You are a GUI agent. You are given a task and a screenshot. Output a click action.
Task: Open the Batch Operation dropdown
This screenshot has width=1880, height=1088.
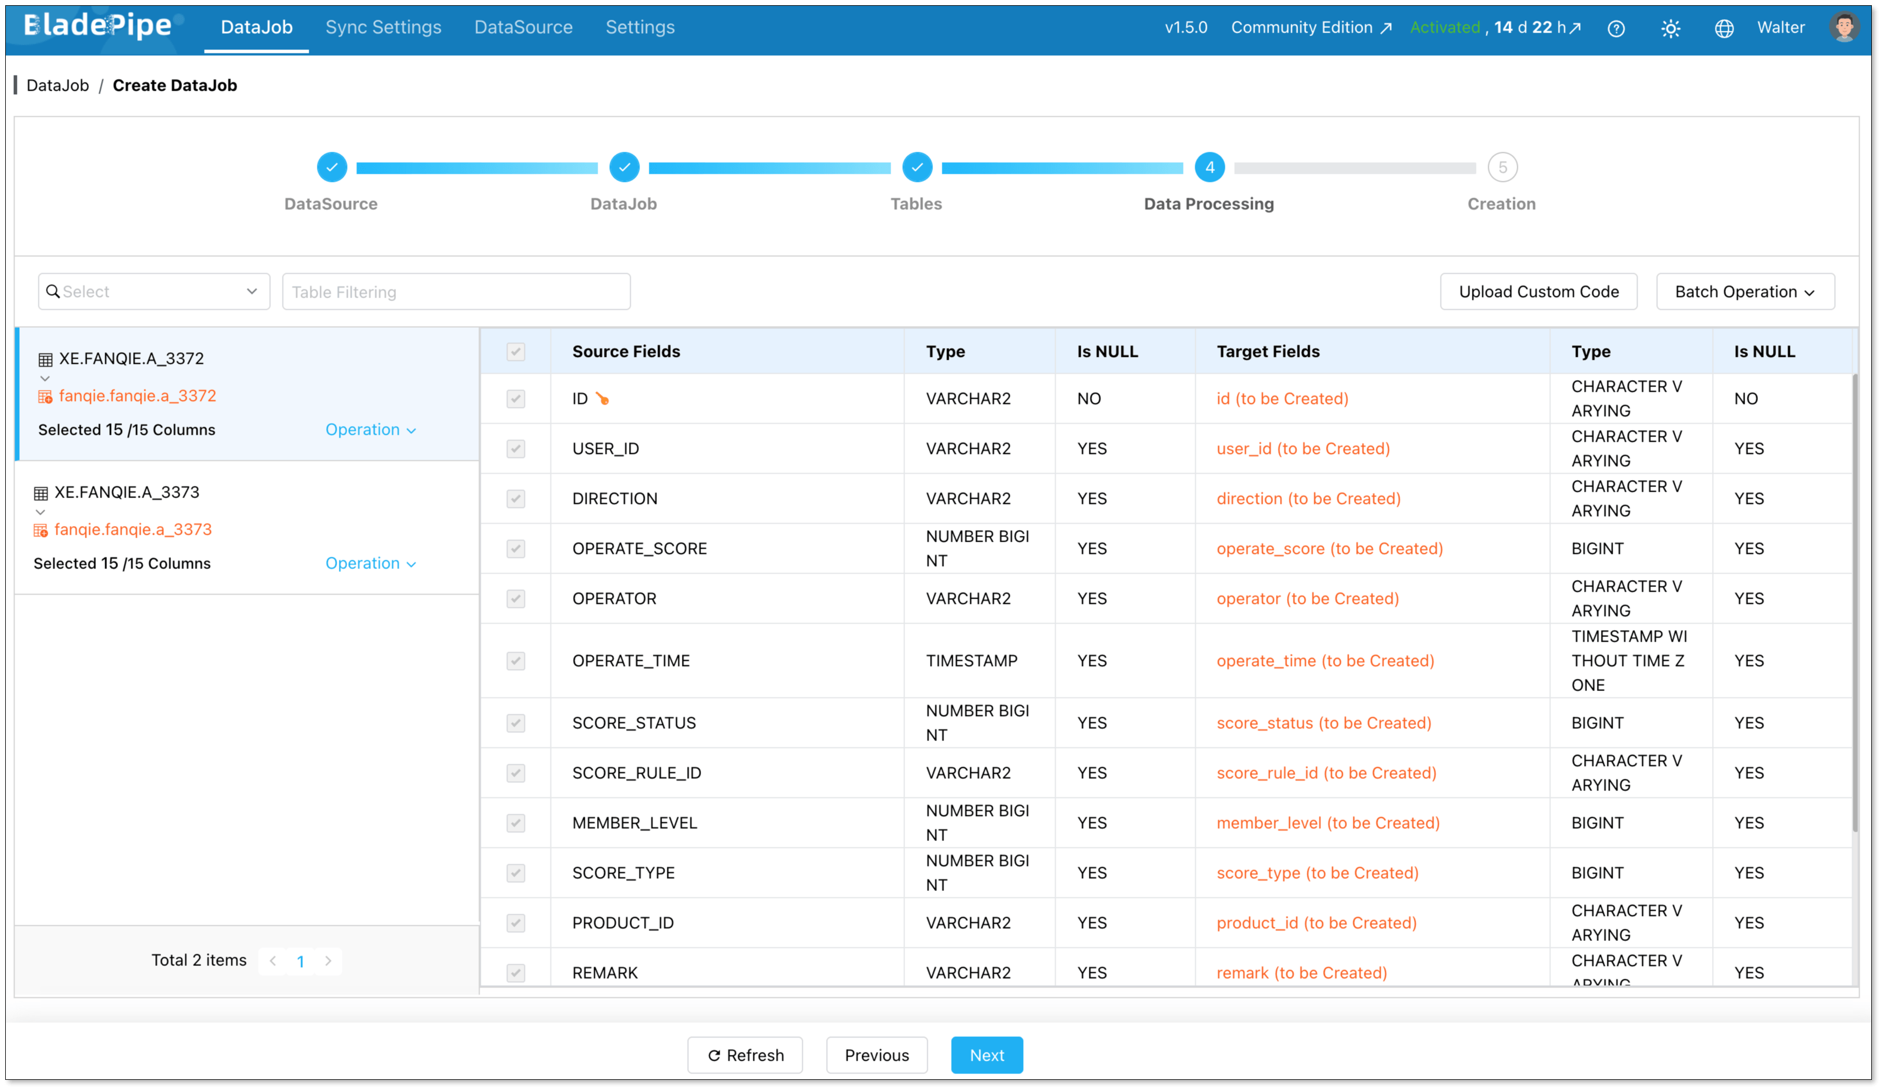click(x=1744, y=292)
